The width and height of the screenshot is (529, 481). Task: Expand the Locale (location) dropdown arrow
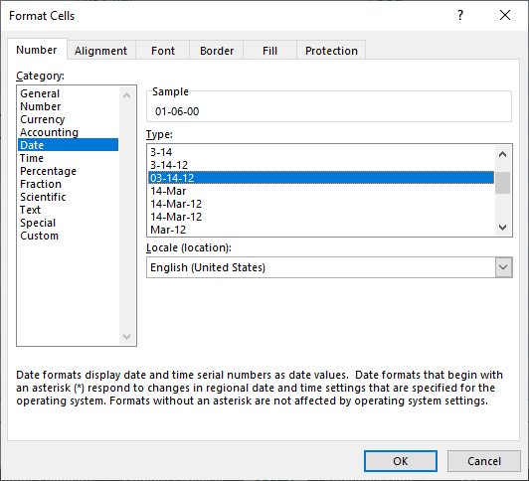tap(503, 267)
